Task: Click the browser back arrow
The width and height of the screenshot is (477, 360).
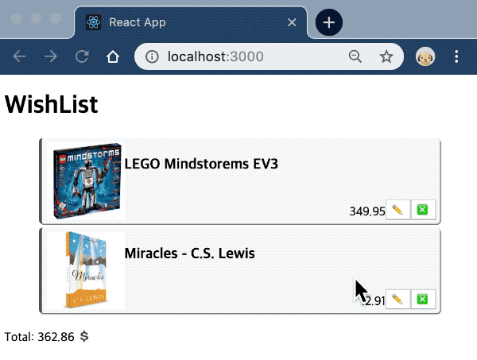Action: pos(20,56)
